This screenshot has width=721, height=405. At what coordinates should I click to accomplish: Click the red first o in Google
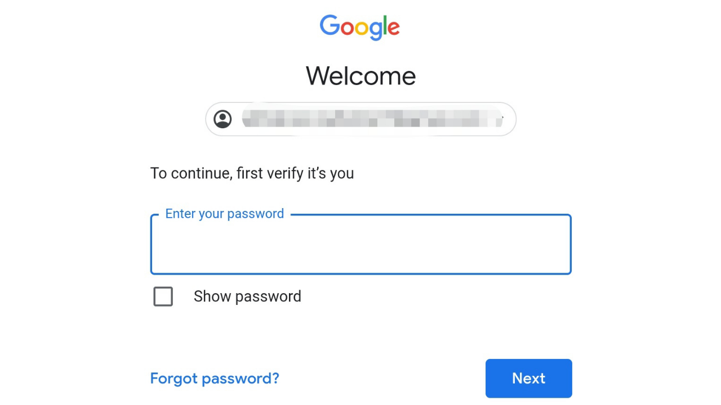[x=348, y=28]
